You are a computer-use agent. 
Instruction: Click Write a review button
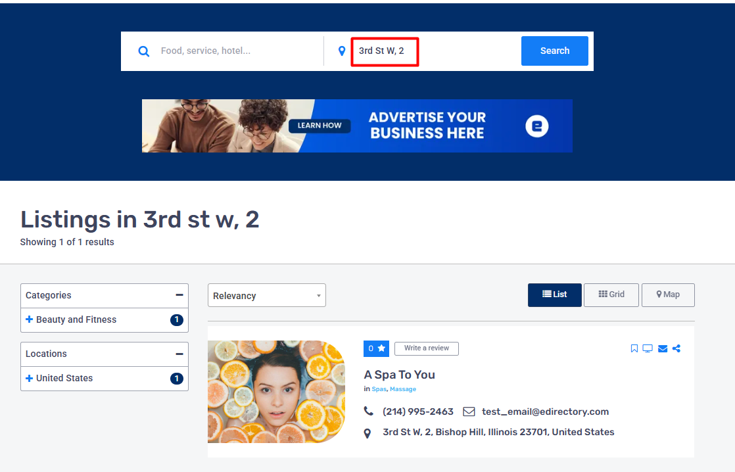(x=427, y=348)
